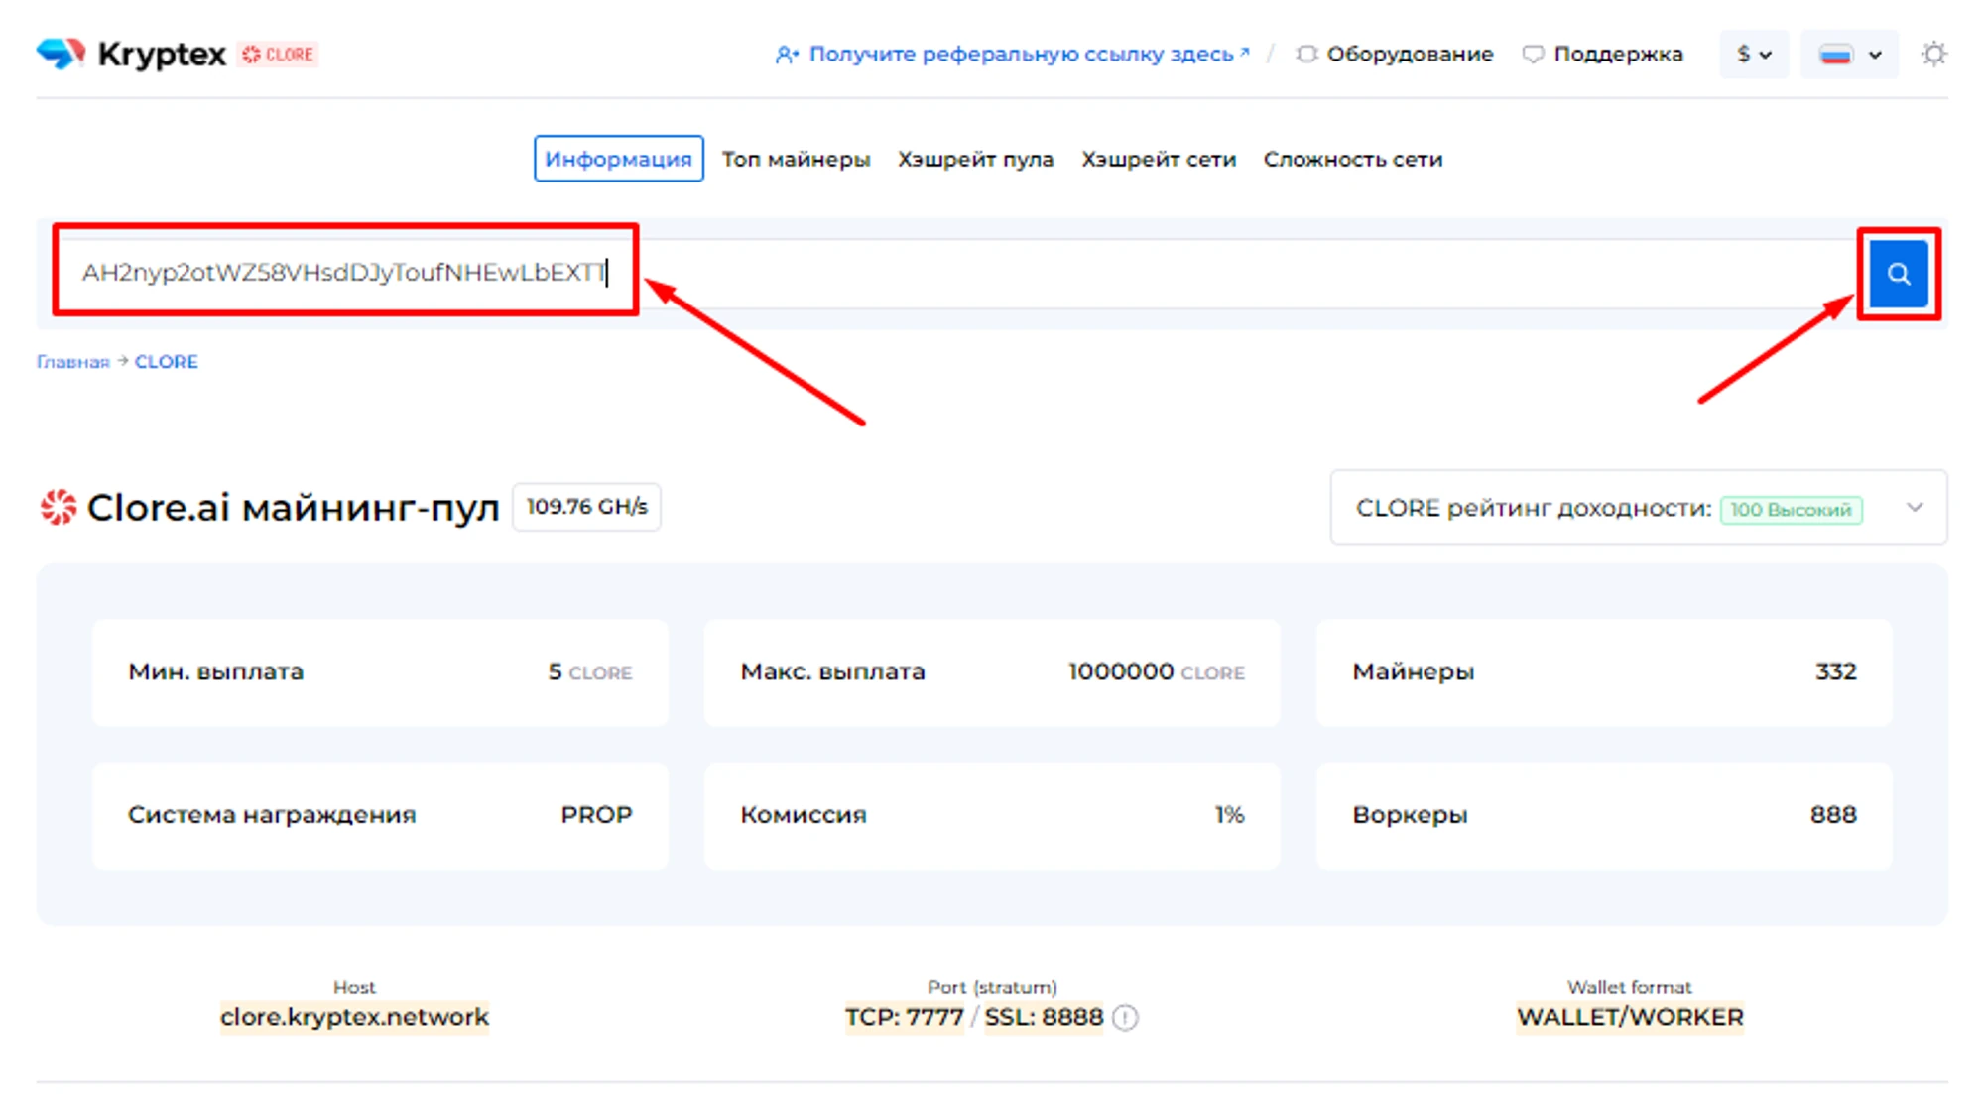Click the red CLORE badge beside the logo
Image resolution: width=1984 pixels, height=1094 pixels.
279,55
